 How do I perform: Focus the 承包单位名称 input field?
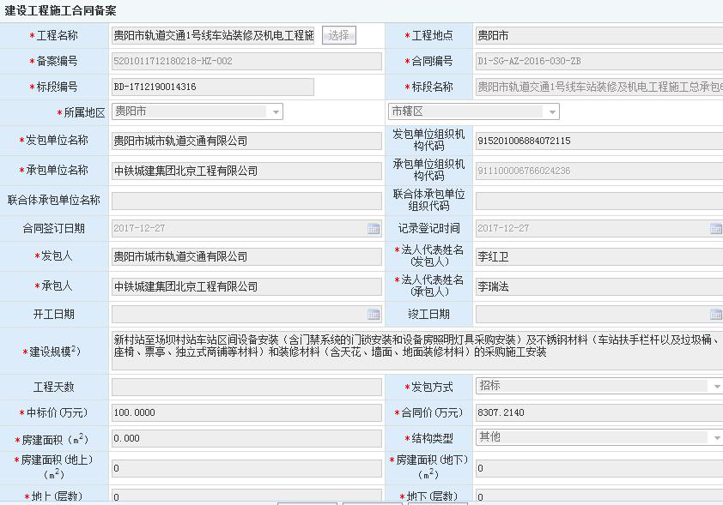pos(246,171)
